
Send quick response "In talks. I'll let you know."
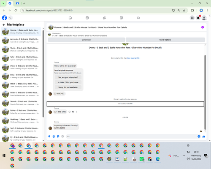68,82
